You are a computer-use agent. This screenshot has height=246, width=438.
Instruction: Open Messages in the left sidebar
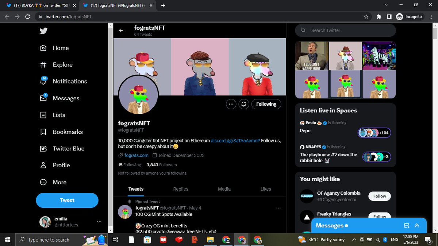59,98
